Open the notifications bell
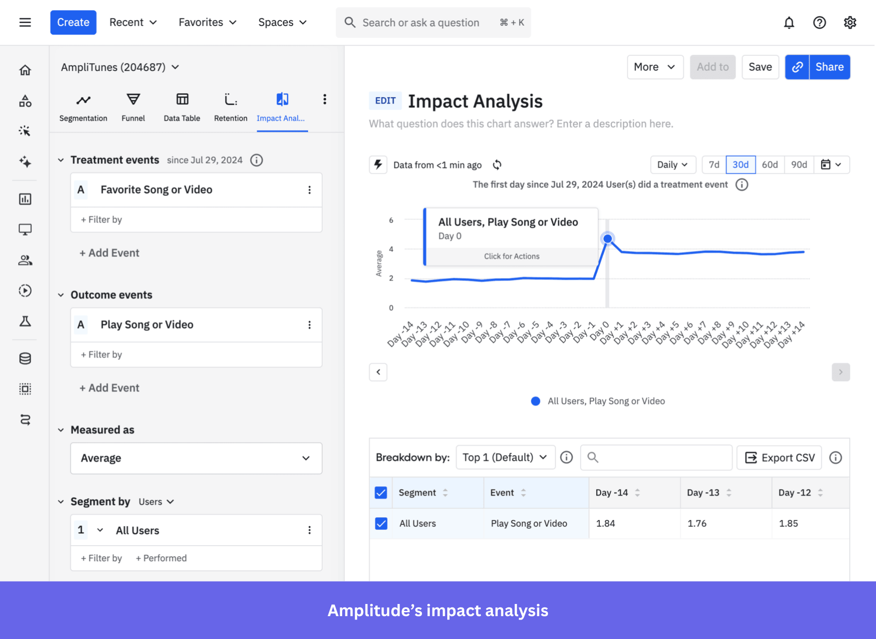The height and width of the screenshot is (639, 876). point(789,22)
